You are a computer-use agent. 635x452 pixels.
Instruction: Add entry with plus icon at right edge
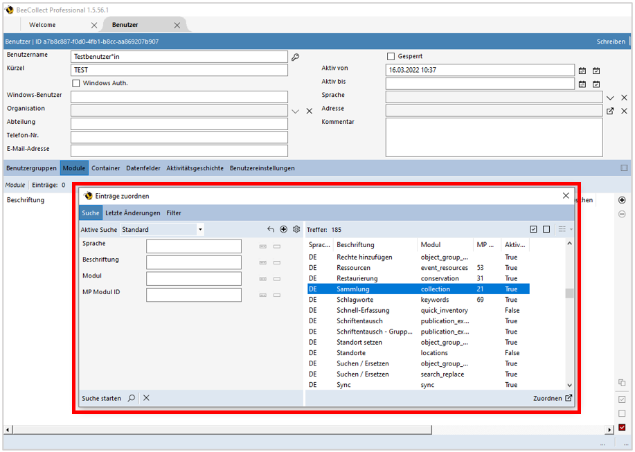pos(622,200)
